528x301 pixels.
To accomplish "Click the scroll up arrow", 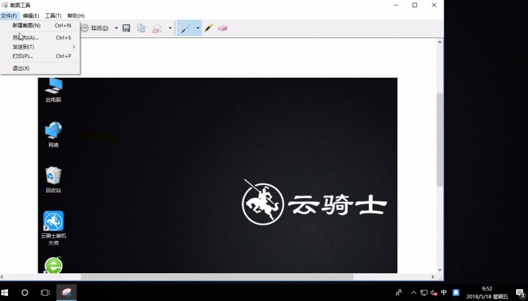I will coord(440,42).
